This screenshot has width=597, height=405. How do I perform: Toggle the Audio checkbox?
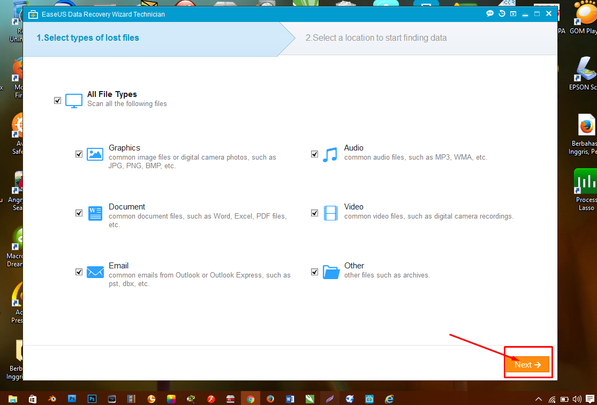tap(314, 154)
